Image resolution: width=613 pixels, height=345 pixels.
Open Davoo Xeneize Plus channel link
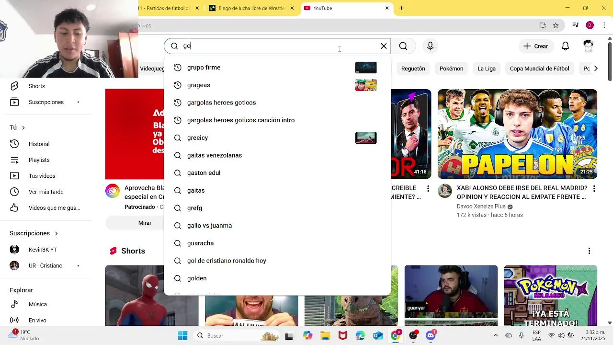[x=481, y=207]
